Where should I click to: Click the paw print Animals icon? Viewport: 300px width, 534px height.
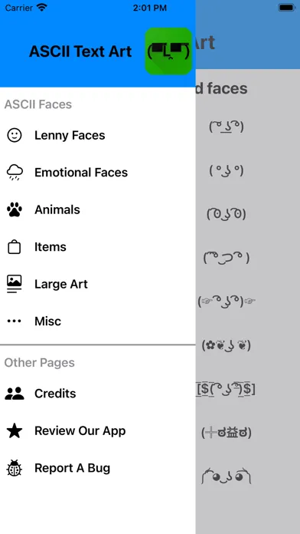pos(15,209)
